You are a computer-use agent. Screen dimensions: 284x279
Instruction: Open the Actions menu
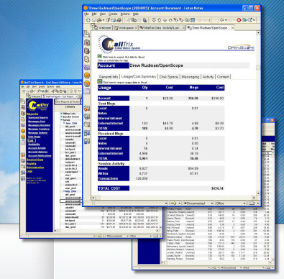click(x=125, y=14)
